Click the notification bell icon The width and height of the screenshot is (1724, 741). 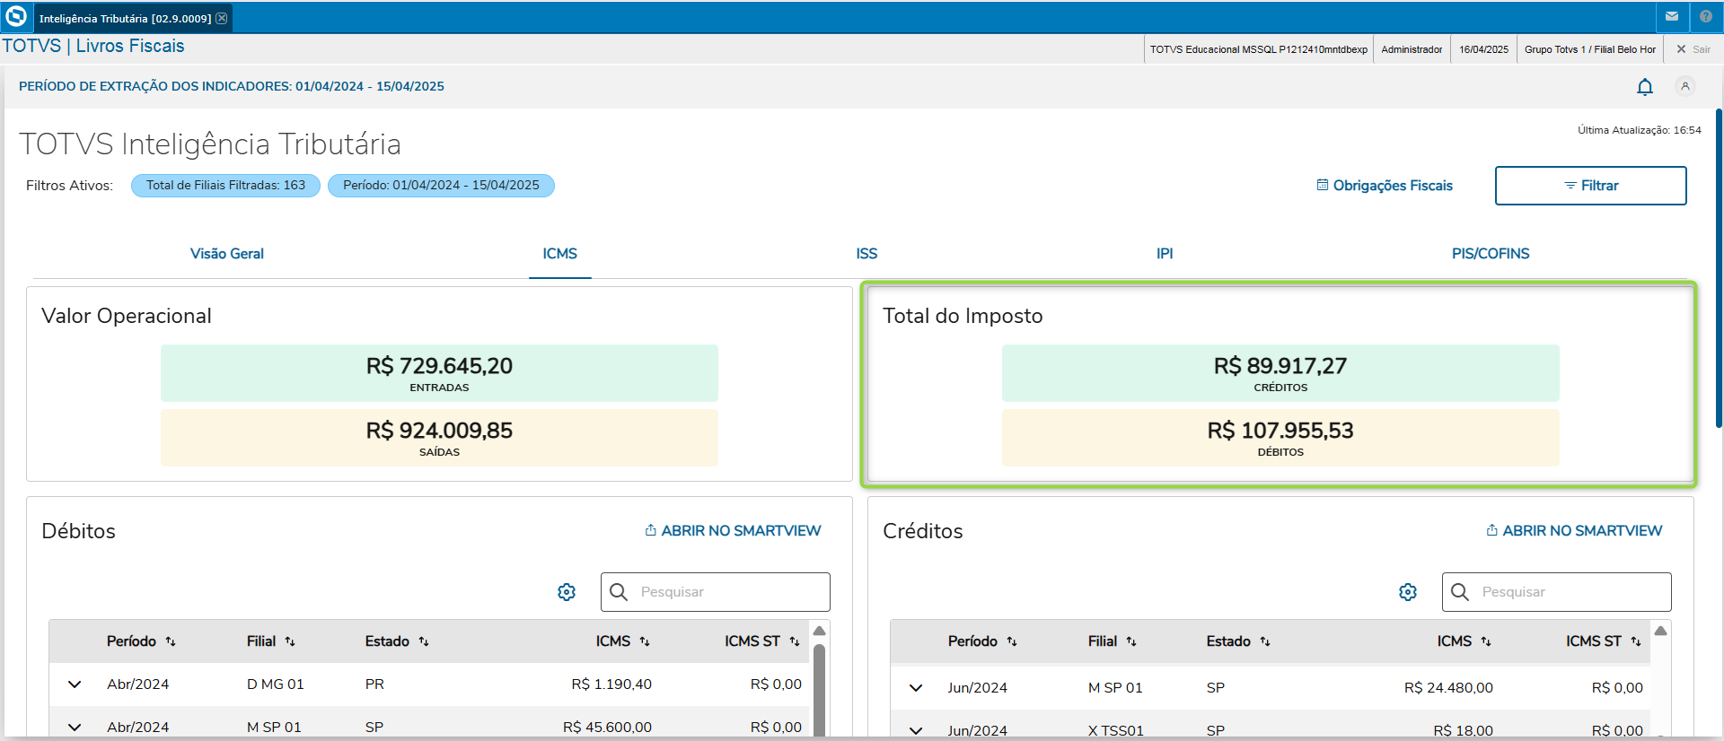click(1645, 87)
